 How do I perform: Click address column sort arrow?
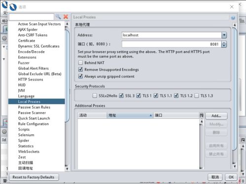tap(150, 116)
